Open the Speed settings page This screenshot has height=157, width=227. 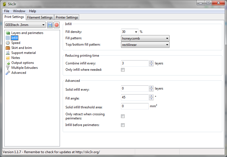[x=16, y=43]
